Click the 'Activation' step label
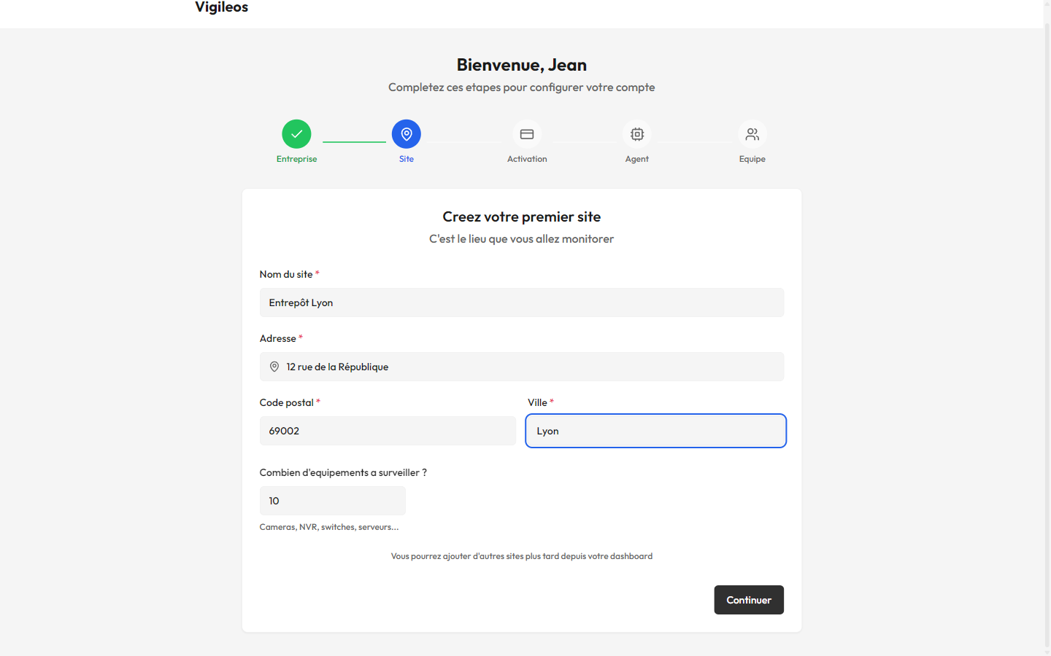This screenshot has height=656, width=1051. (527, 159)
